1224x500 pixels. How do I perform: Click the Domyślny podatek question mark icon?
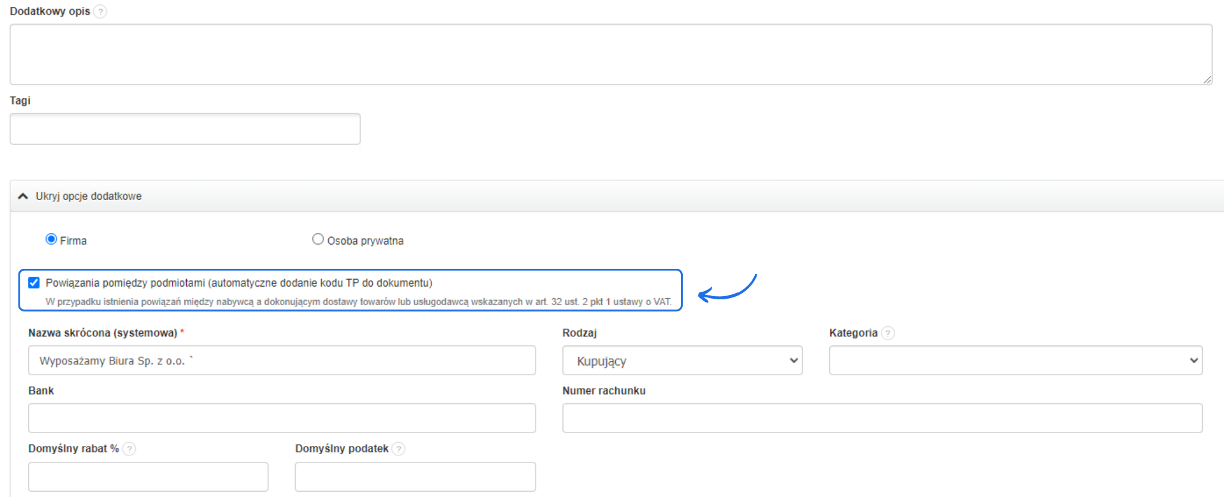pyautogui.click(x=398, y=449)
